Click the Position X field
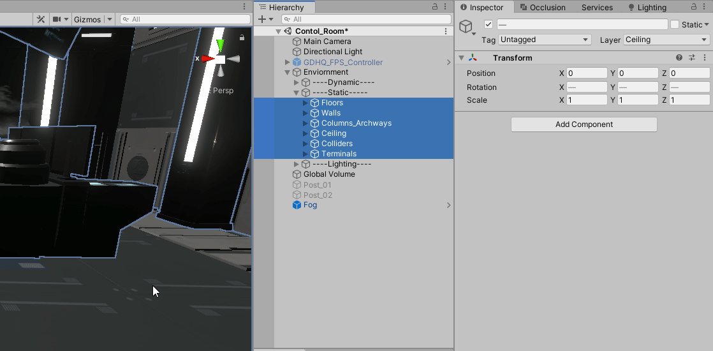 587,73
